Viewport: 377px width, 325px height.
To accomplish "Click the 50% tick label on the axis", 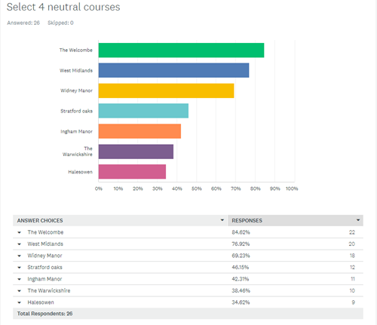I will point(197,189).
